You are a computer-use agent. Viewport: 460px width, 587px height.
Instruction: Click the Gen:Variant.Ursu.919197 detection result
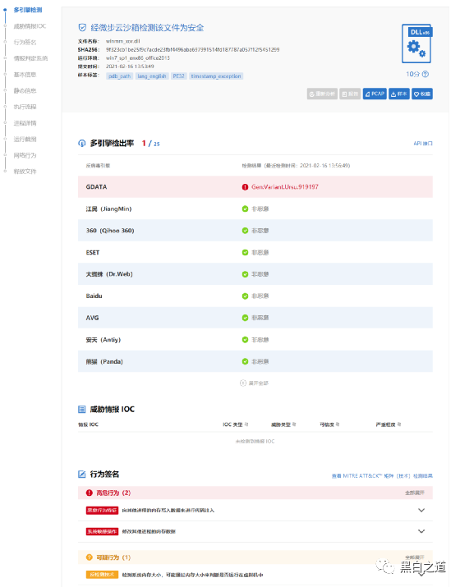(285, 187)
